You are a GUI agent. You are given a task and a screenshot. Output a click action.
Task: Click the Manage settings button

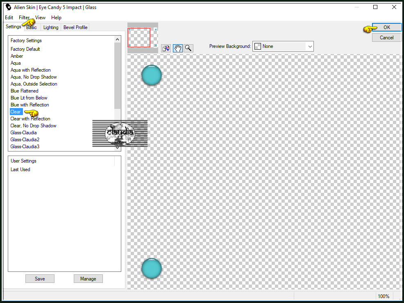pos(88,279)
